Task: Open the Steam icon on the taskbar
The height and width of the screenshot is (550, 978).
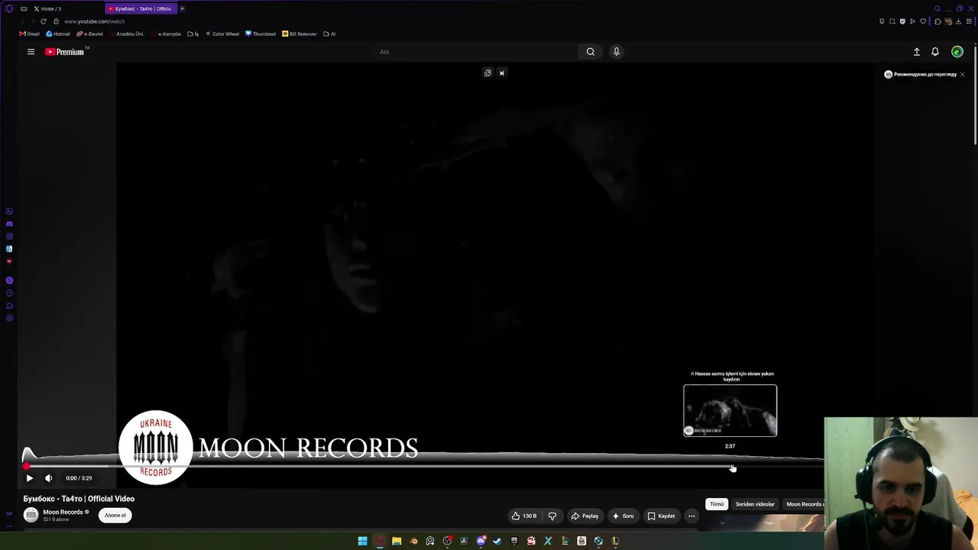Action: (497, 541)
